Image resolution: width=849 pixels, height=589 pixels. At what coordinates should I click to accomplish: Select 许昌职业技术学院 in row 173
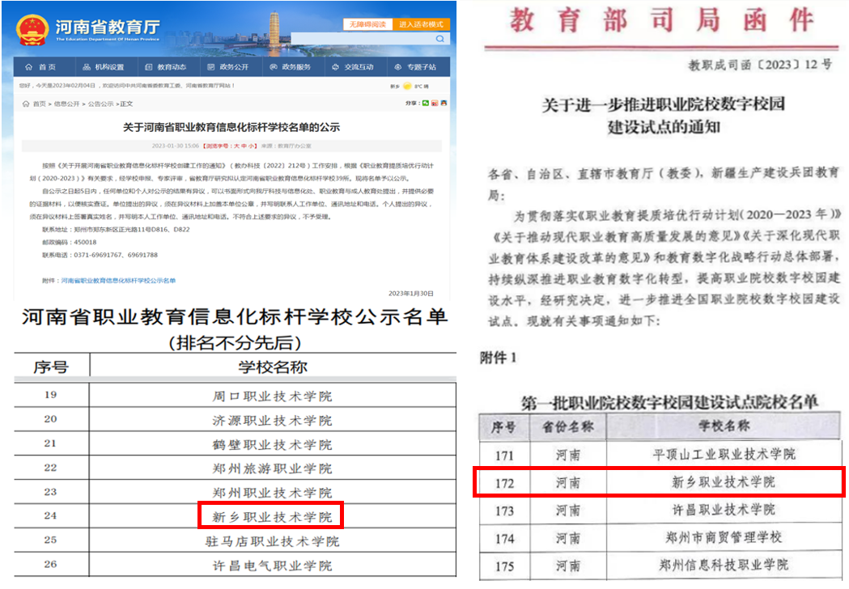pos(724,510)
